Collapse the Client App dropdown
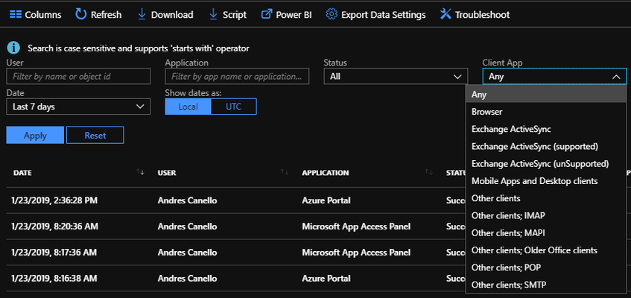Viewport: 631px width, 298px height. click(554, 76)
